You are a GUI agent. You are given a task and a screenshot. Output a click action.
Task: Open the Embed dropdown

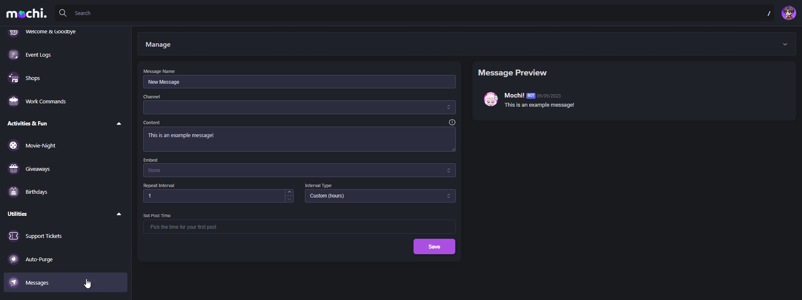[x=299, y=170]
